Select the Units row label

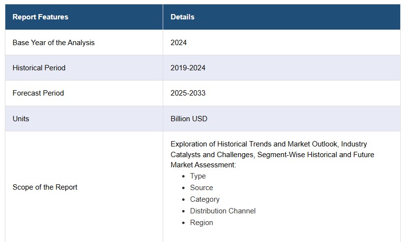pyautogui.click(x=21, y=119)
